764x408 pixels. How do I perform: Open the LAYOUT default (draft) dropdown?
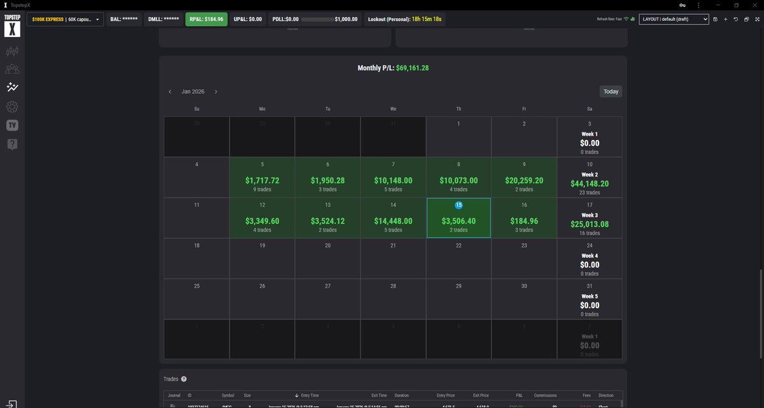(x=674, y=19)
